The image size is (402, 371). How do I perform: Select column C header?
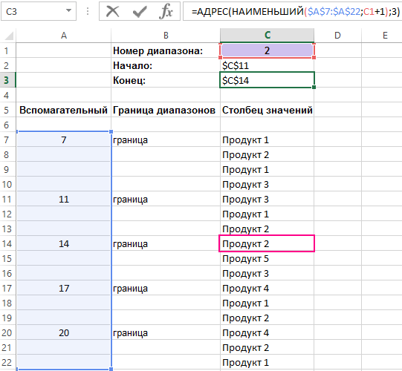coord(268,36)
